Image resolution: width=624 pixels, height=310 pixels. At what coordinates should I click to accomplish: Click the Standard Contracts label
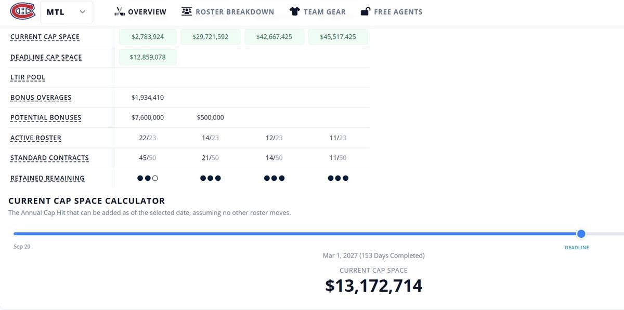[49, 158]
